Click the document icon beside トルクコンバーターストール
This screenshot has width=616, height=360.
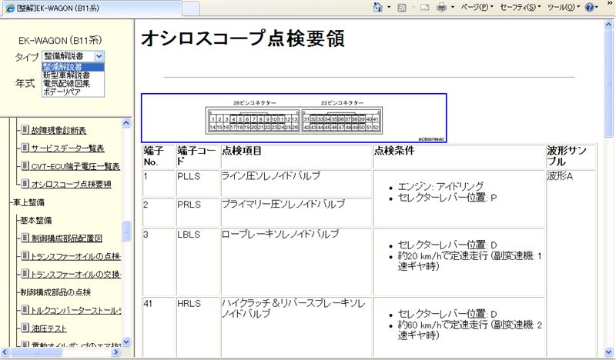25,309
